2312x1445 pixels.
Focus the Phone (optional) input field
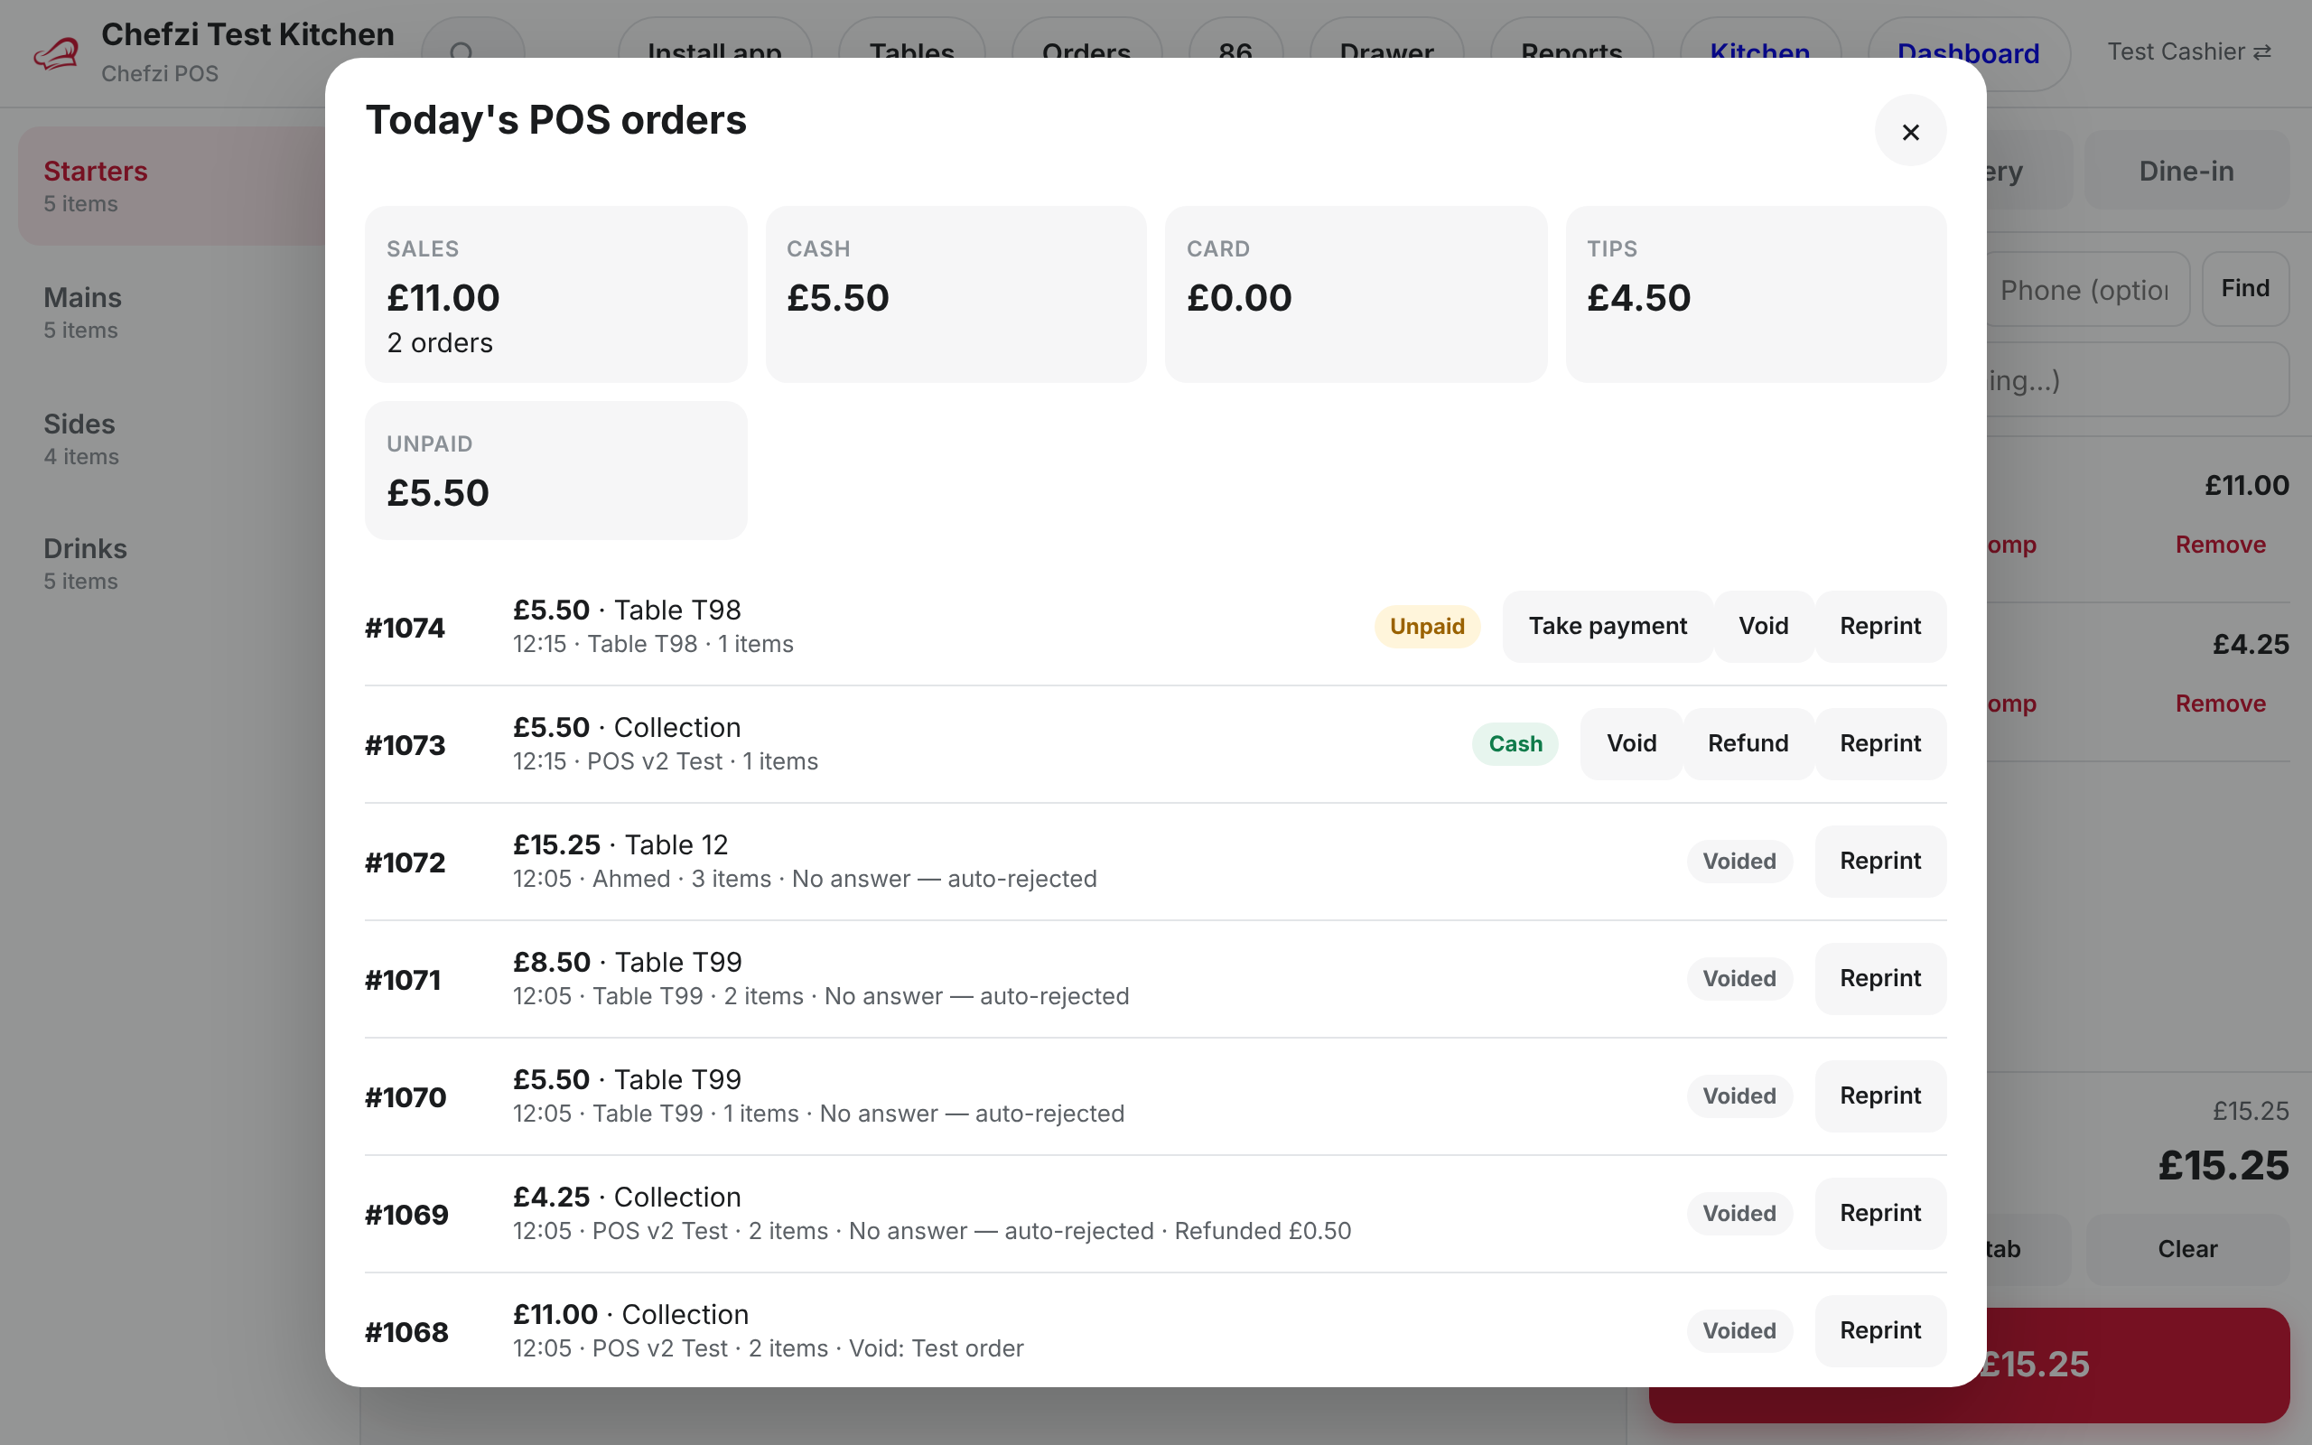click(2087, 290)
